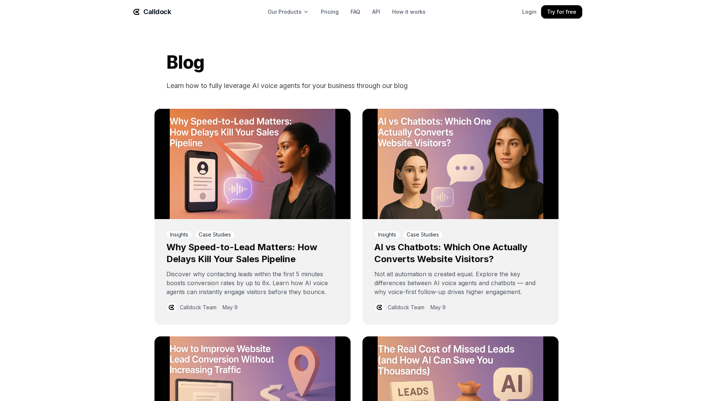The height and width of the screenshot is (401, 713).
Task: Open the API nav link
Action: tap(376, 12)
